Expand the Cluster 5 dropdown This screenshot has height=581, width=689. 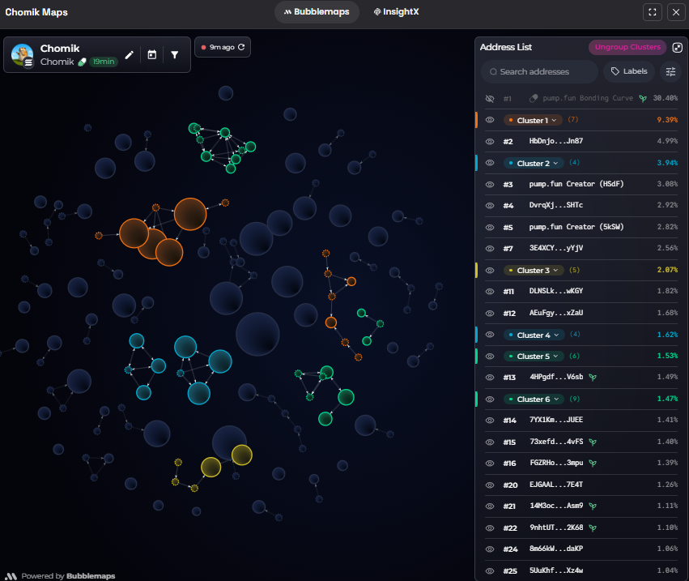tap(534, 357)
